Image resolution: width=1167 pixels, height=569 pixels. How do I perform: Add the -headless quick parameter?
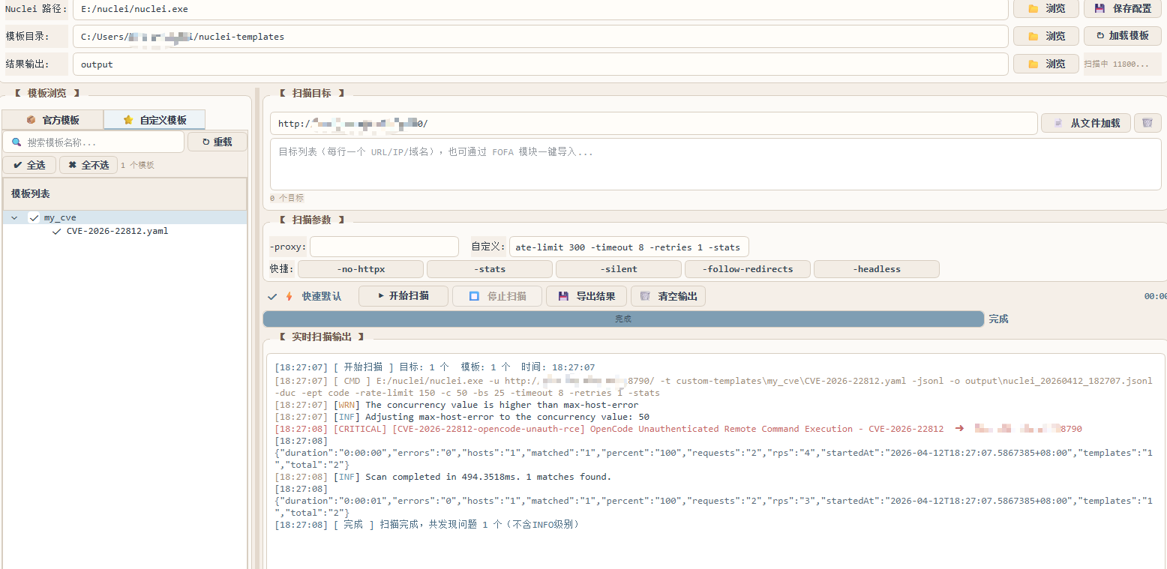click(877, 269)
